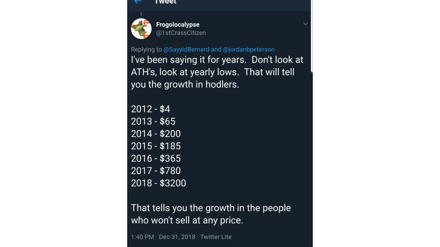
Task: Click the "2014 - $200" line
Action: point(156,134)
